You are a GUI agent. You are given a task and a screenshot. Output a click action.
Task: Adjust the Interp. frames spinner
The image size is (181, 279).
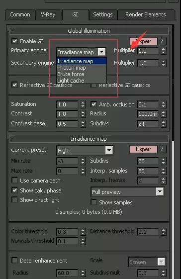164,181
